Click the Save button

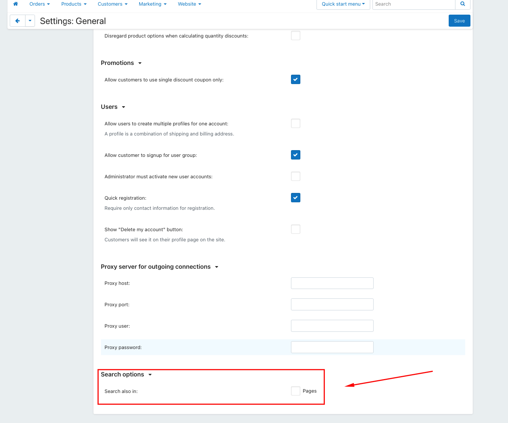(459, 21)
